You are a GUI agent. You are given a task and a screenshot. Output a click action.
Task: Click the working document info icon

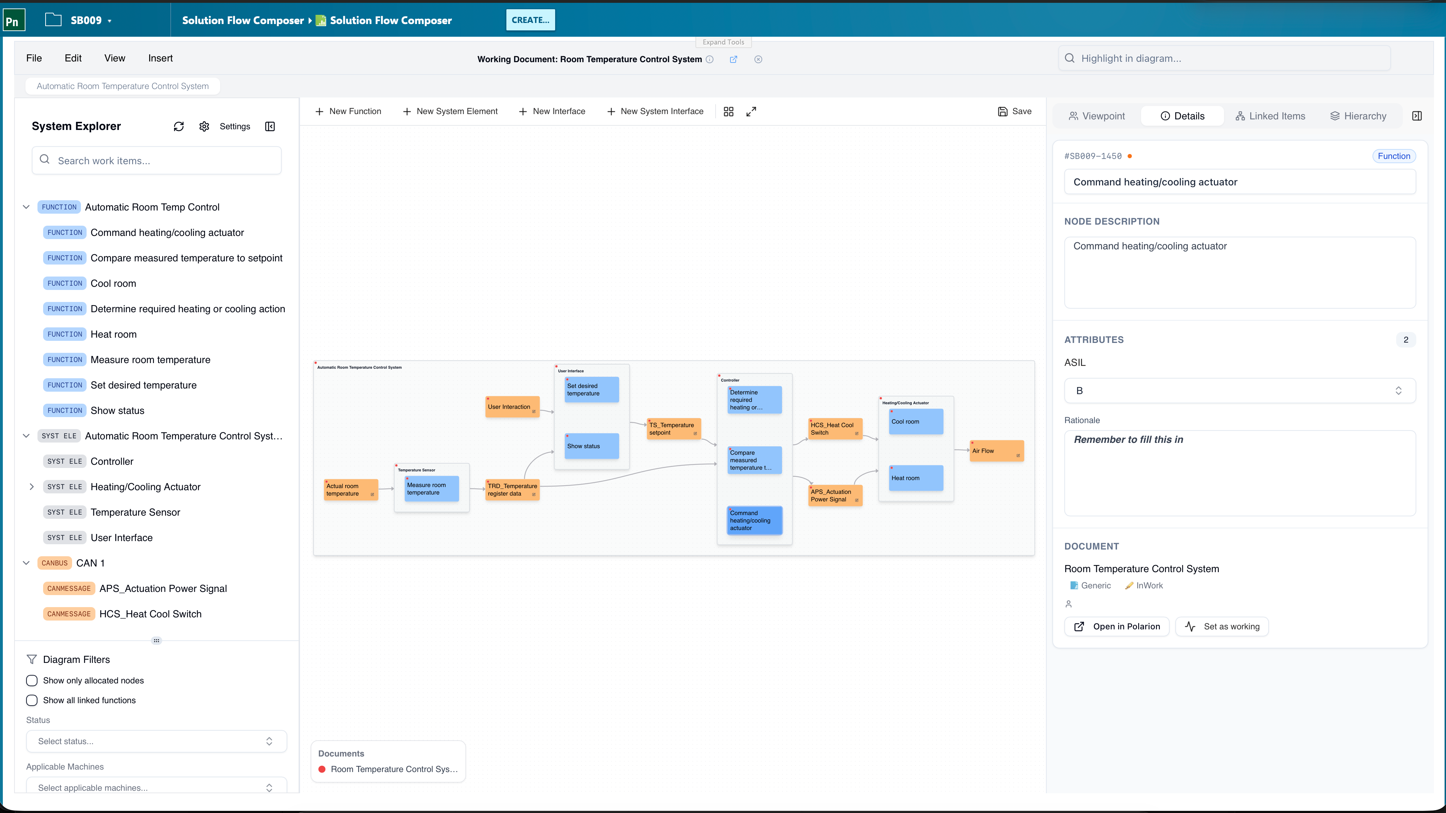(x=710, y=59)
